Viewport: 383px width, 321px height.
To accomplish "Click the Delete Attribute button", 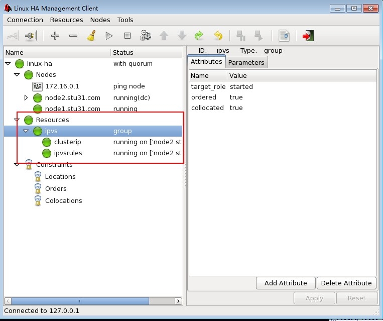I will [346, 283].
